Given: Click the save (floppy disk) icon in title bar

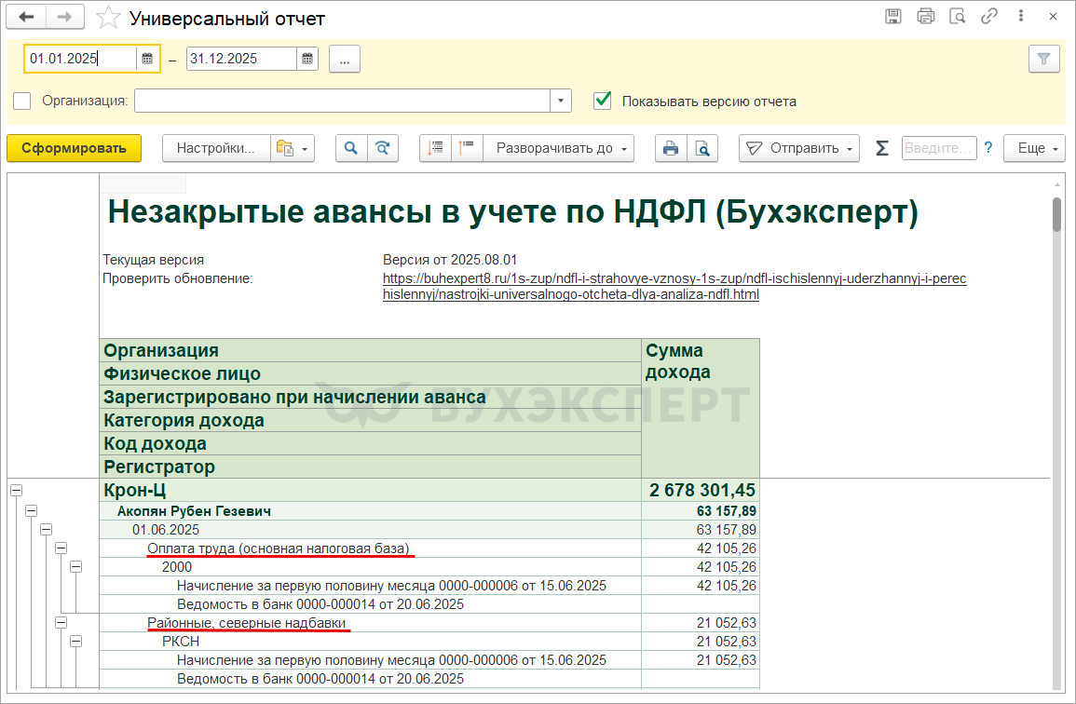Looking at the screenshot, I should pyautogui.click(x=892, y=17).
